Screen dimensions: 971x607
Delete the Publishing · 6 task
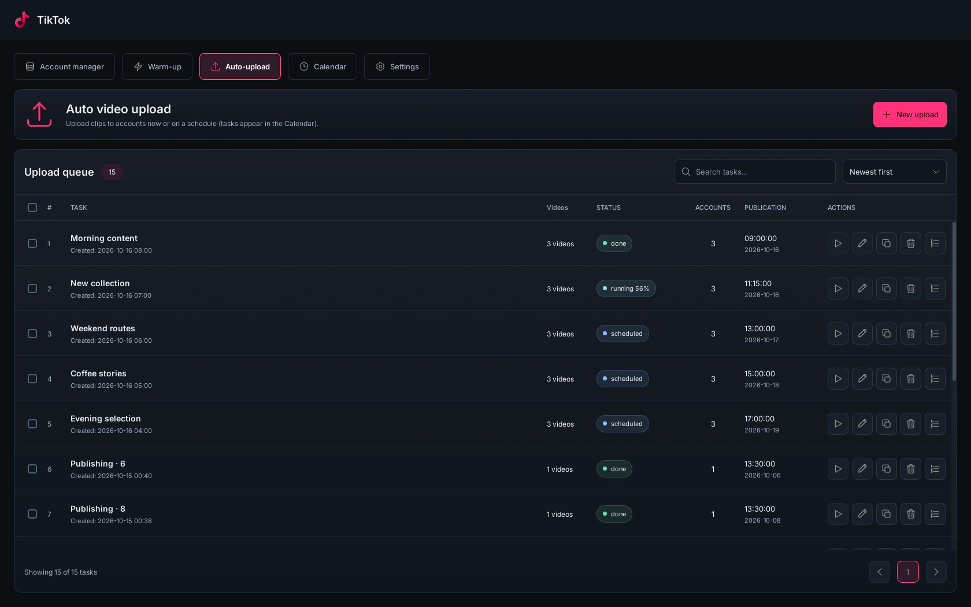click(911, 469)
